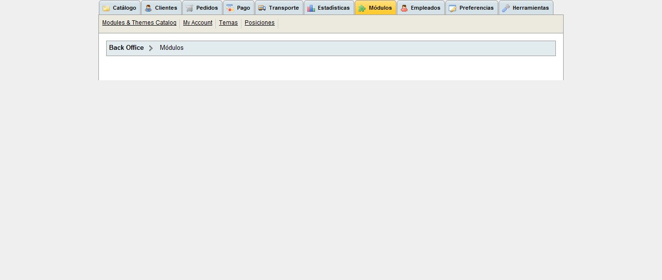Click the Pedidos shopping cart icon
Screen dimensions: 662x280
tap(189, 8)
